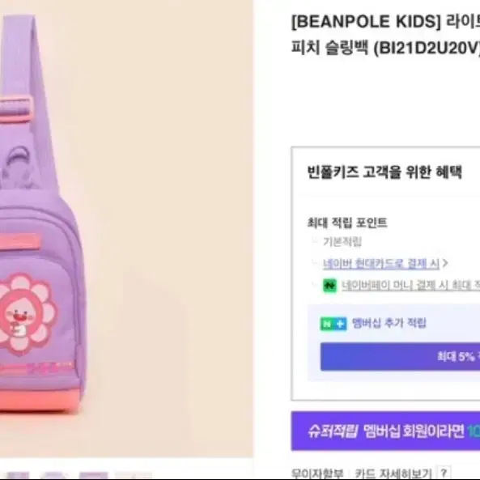Image resolution: width=480 pixels, height=480 pixels.
Task: Expand chevron beside 네이버 현대카드로 결제 시
Action: pyautogui.click(x=445, y=263)
